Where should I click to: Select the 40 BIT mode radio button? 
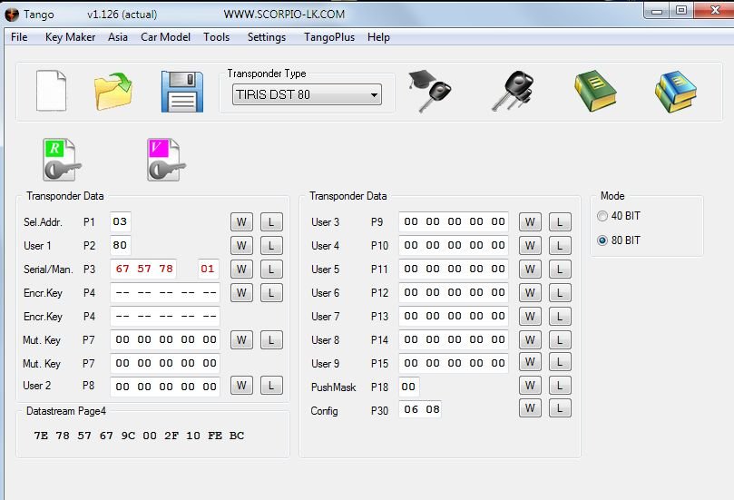click(x=602, y=216)
